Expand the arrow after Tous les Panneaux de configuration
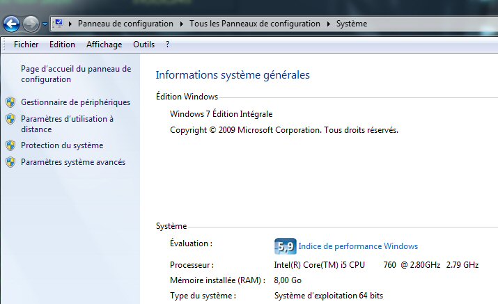This screenshot has height=304, width=498. pos(328,24)
